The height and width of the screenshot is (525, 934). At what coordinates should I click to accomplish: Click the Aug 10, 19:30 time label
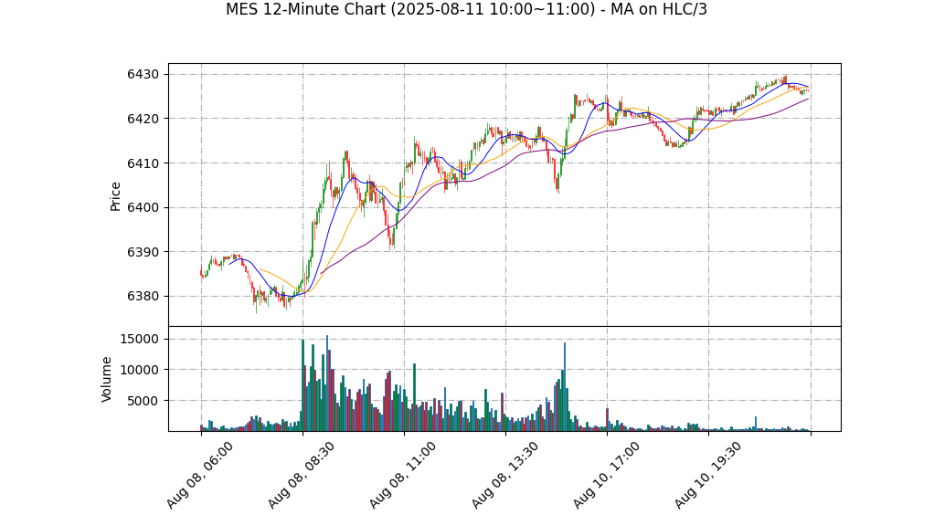707,475
